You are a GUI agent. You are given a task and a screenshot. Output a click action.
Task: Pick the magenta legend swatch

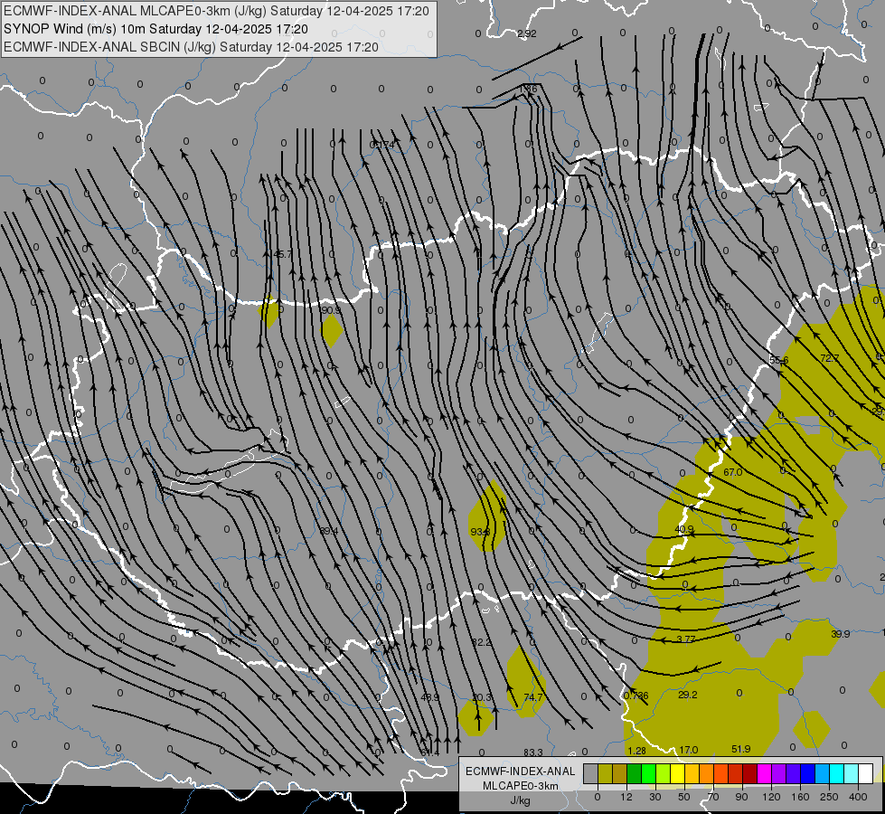pos(765,774)
